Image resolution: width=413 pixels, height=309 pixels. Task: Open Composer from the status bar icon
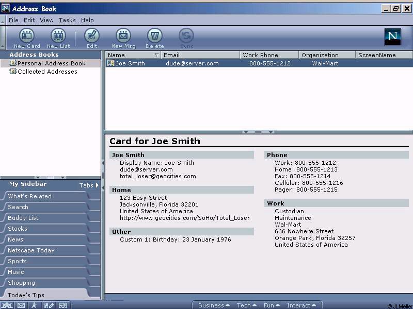point(49,305)
